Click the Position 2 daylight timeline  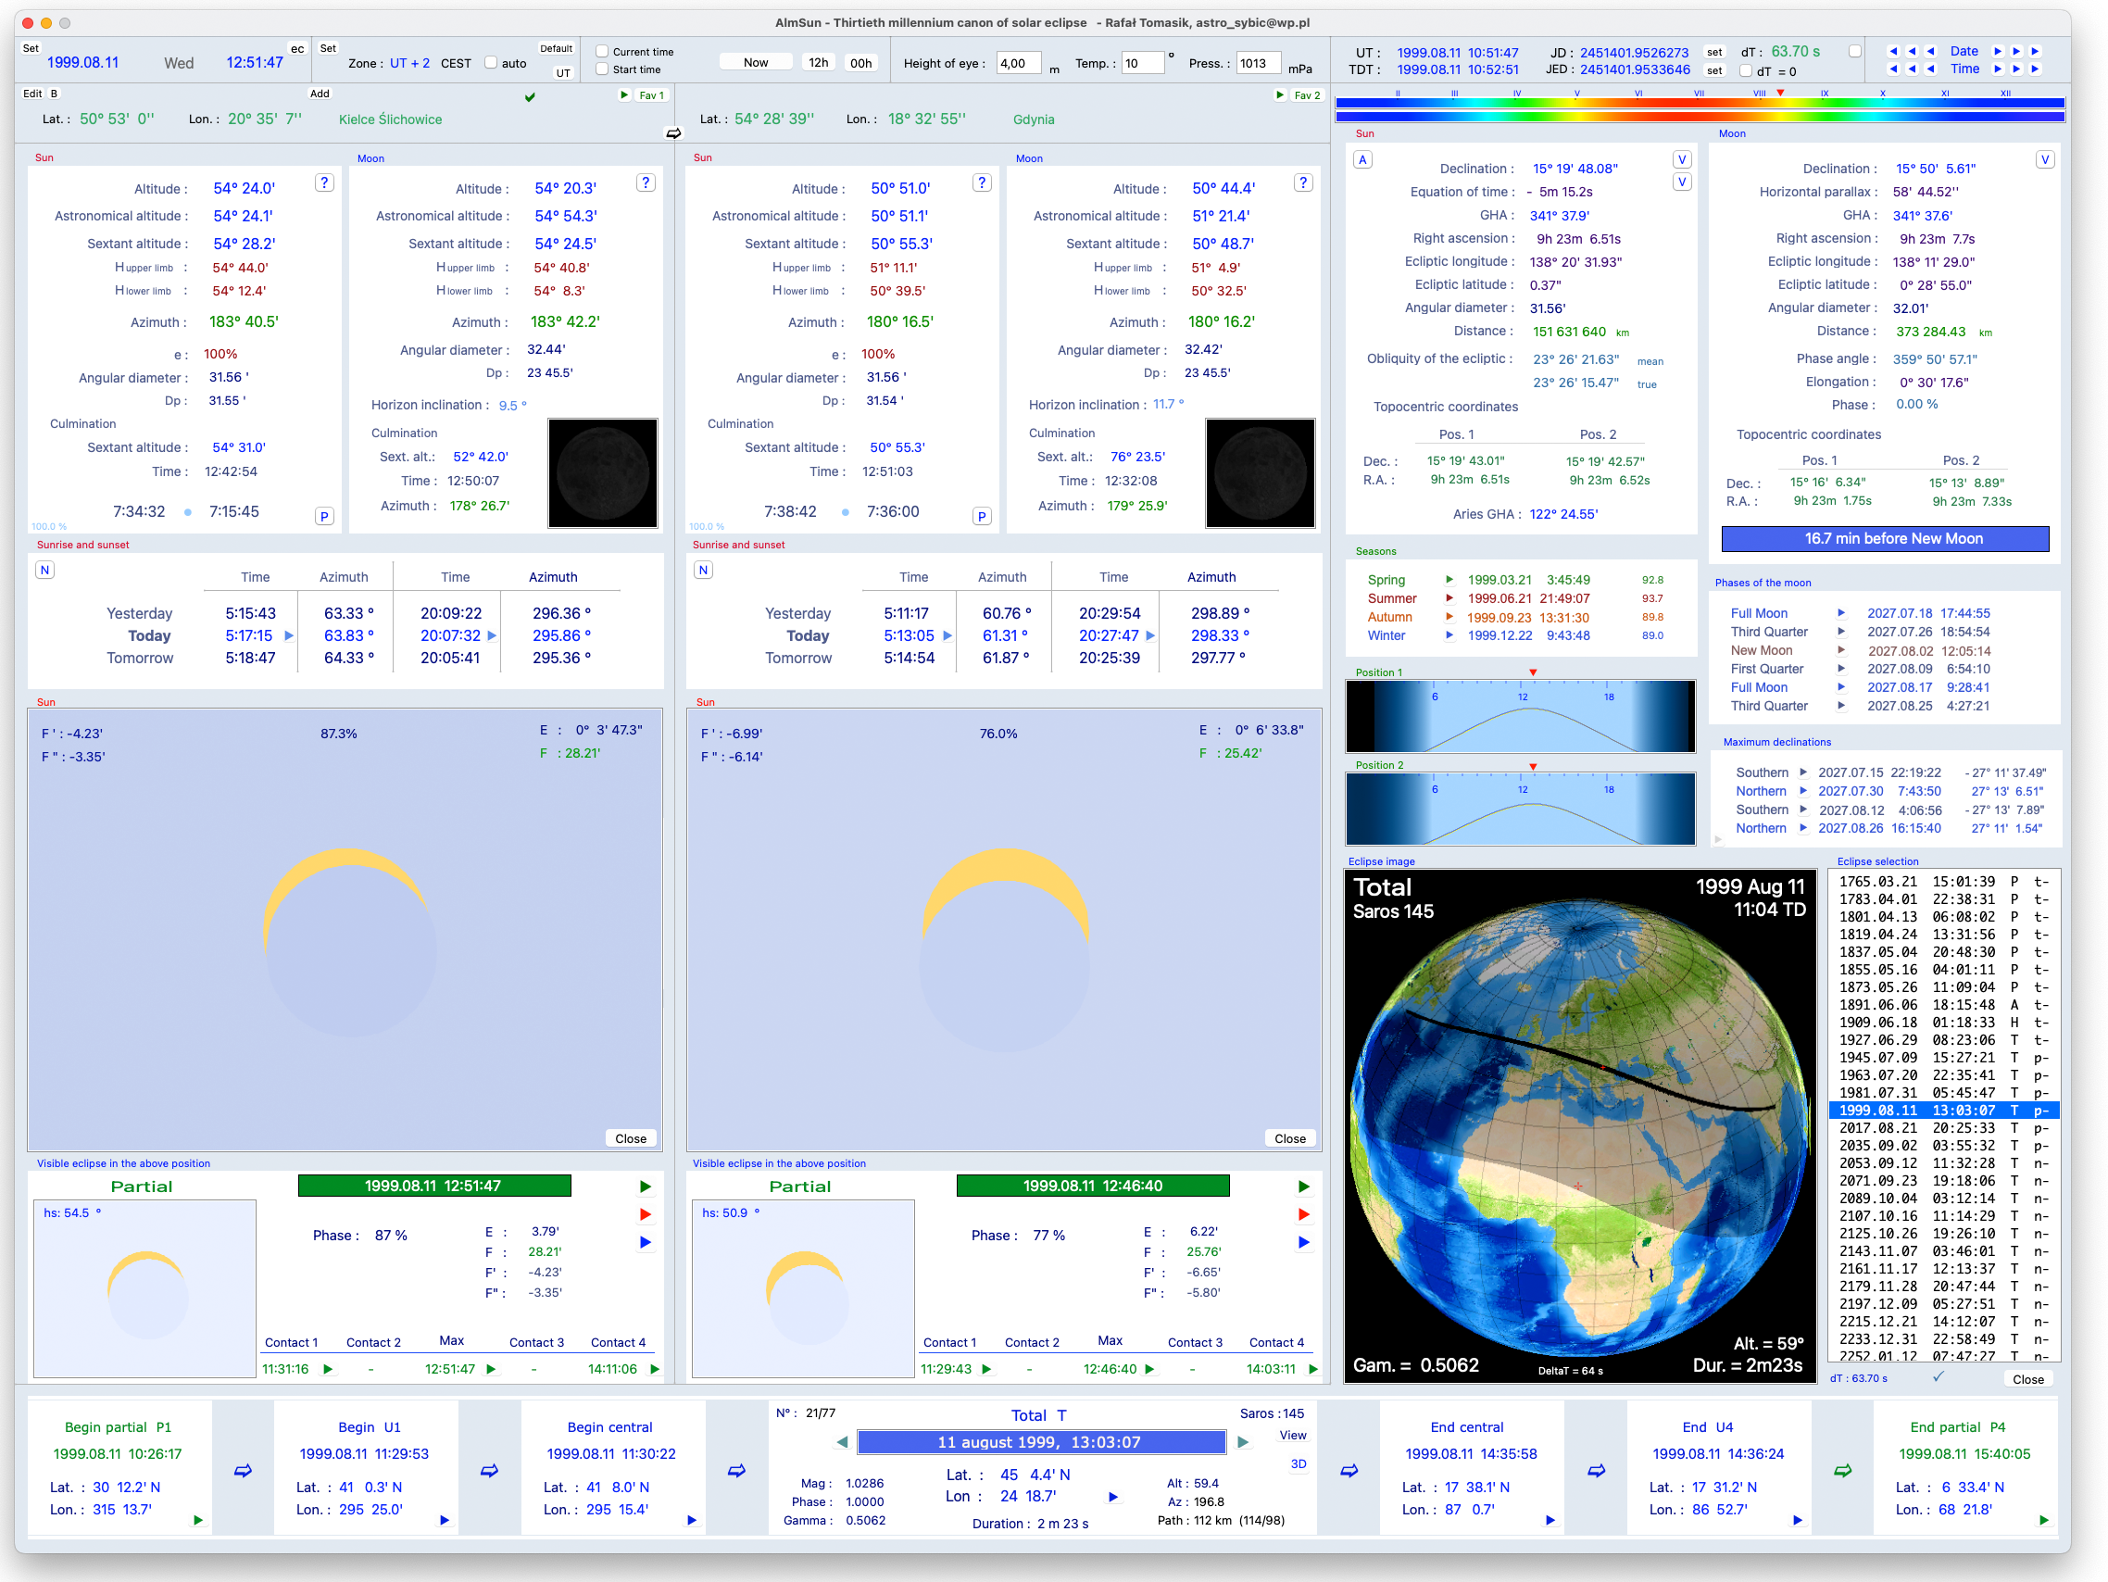(x=1520, y=809)
